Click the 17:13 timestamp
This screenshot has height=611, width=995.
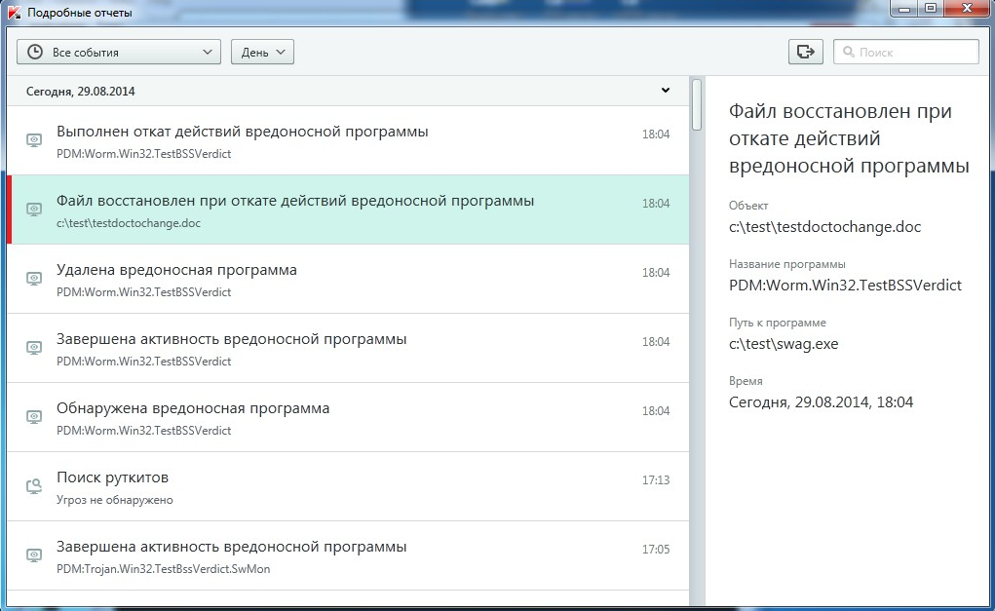pyautogui.click(x=656, y=480)
